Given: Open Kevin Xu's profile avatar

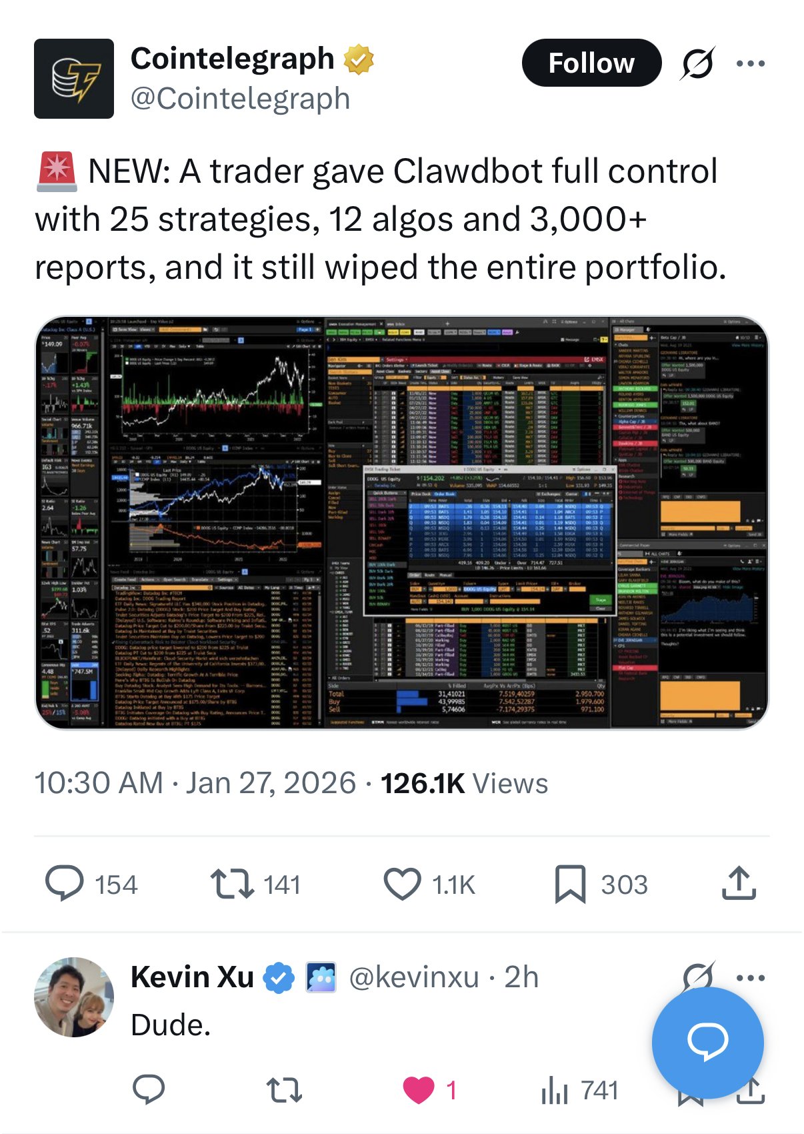Looking at the screenshot, I should point(73,997).
